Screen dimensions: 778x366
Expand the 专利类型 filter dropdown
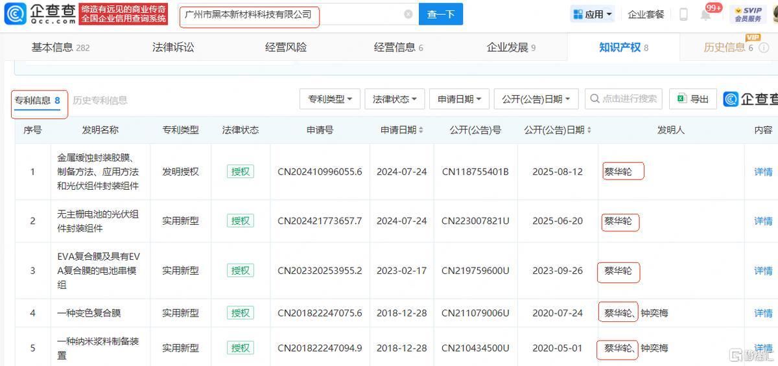click(329, 99)
